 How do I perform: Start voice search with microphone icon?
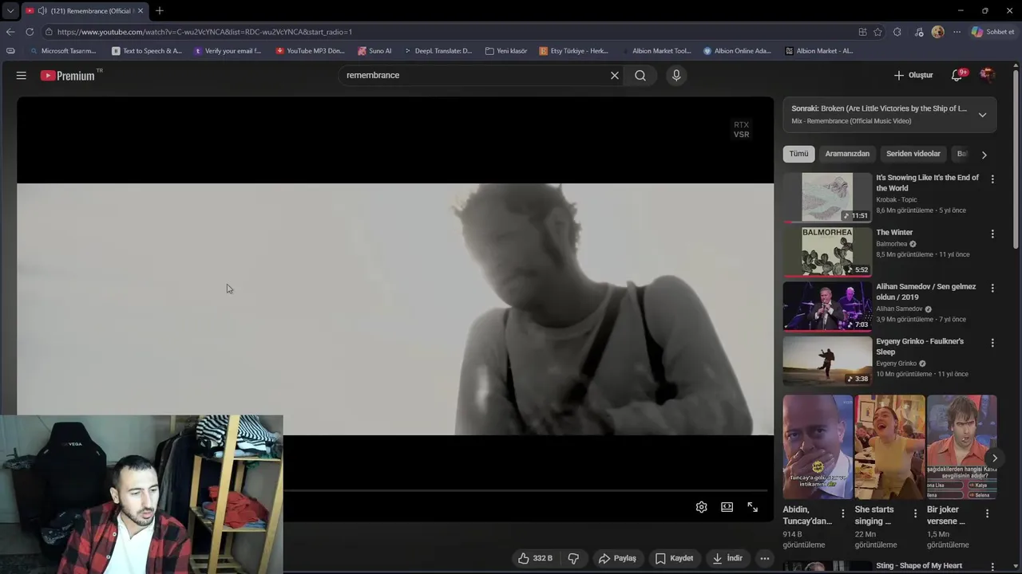pyautogui.click(x=676, y=75)
